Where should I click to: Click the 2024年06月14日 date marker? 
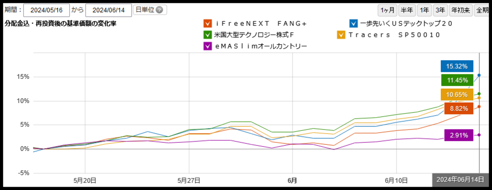pos(460,179)
